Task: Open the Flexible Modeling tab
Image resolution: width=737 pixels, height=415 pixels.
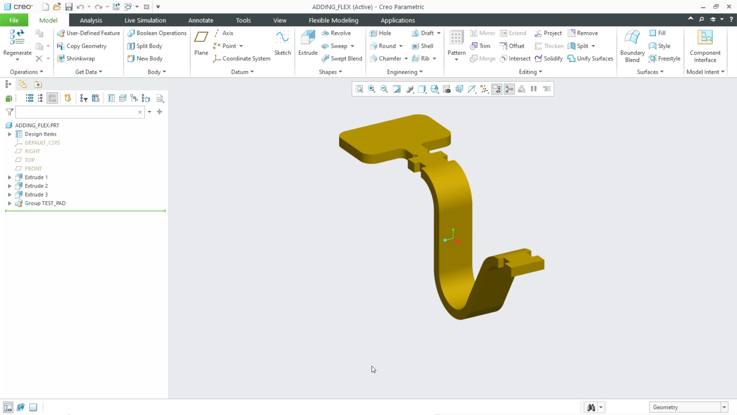Action: coord(334,20)
